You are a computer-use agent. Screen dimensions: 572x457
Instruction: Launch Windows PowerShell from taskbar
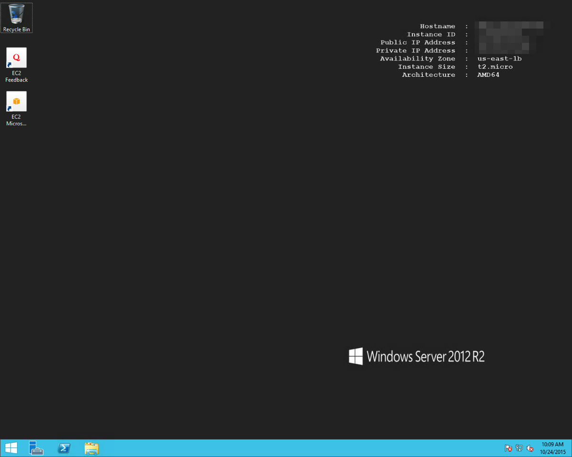click(x=64, y=448)
